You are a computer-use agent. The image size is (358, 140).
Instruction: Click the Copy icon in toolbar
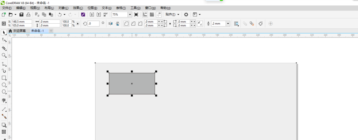pyautogui.click(x=44, y=14)
